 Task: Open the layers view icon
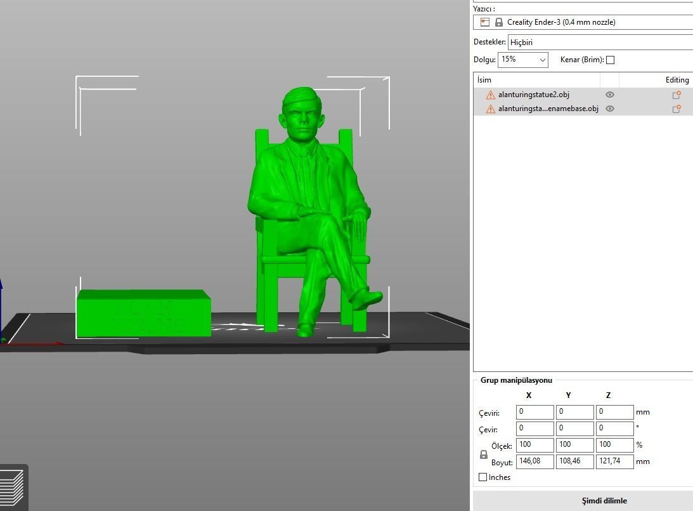(x=13, y=488)
